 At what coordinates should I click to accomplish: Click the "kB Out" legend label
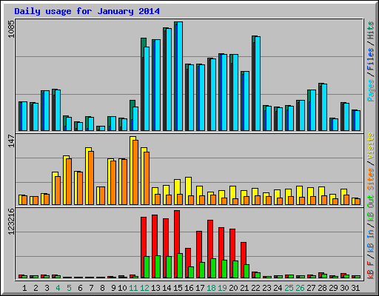pos(370,209)
